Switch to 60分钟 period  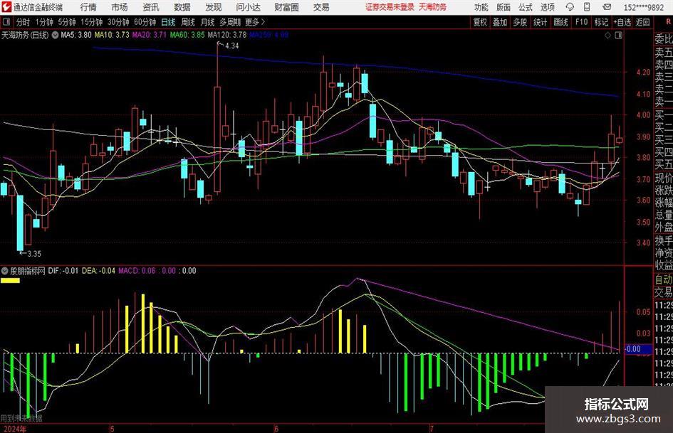145,22
